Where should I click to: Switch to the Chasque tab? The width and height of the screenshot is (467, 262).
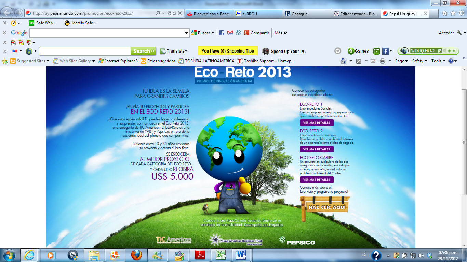point(307,14)
